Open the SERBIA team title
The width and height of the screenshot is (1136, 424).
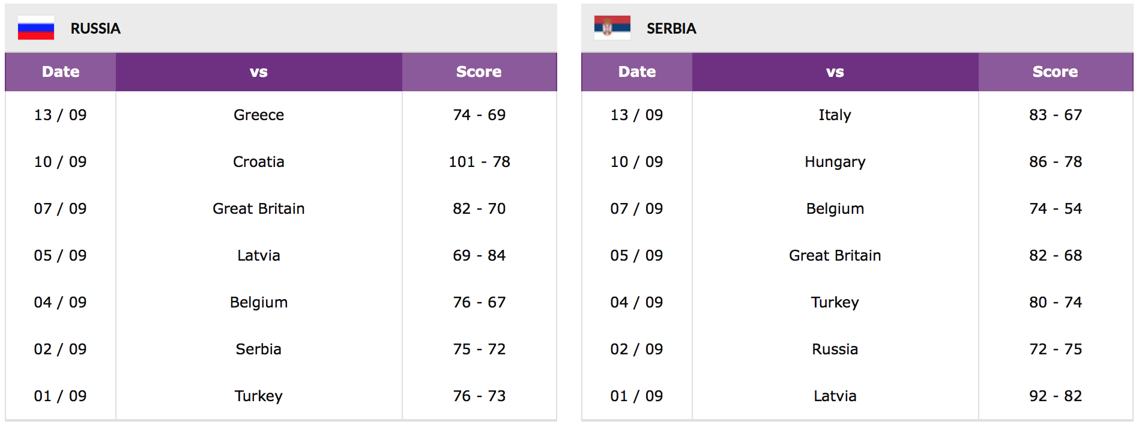pyautogui.click(x=671, y=28)
